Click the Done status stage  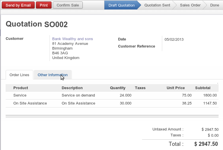point(214,5)
